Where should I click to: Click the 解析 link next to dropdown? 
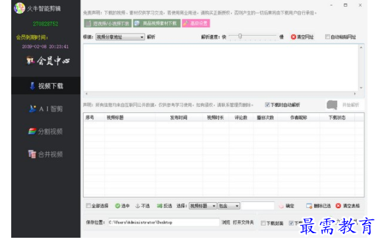point(151,37)
